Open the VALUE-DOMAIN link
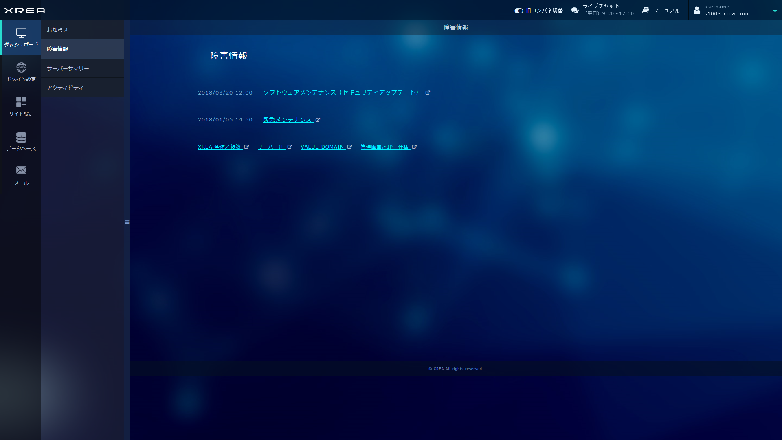Viewport: 782px width, 440px height. point(322,147)
